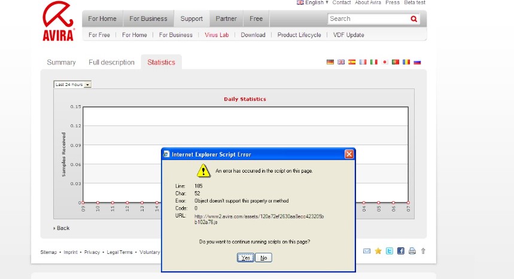Open the Legal Terms footer link

(120, 252)
